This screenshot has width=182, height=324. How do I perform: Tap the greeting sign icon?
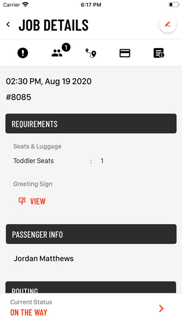click(x=22, y=201)
